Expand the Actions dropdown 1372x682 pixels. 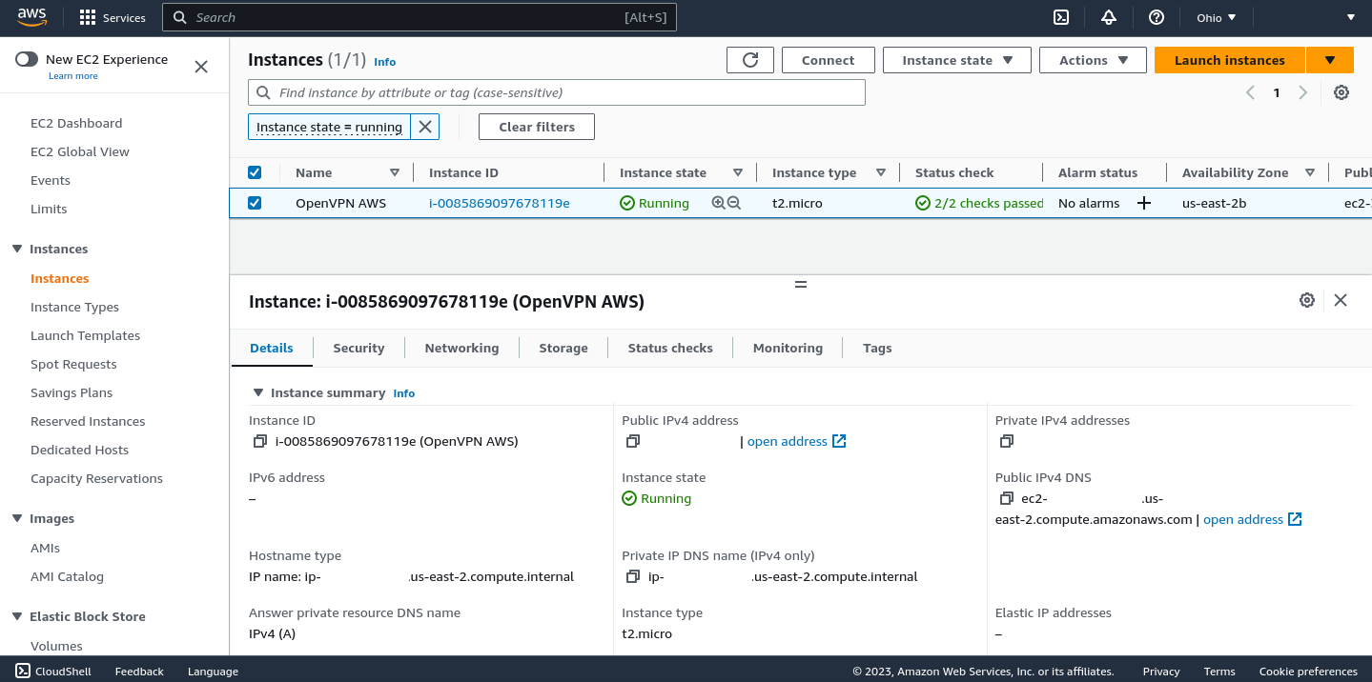coord(1092,59)
